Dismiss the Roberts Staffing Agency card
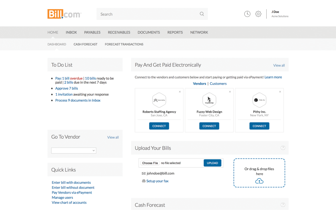 [180, 92]
